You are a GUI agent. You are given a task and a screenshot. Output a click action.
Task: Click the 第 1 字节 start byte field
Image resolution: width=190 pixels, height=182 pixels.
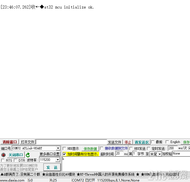[x=135, y=154]
